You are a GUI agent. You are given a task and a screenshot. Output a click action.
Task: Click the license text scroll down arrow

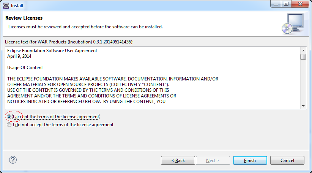pos(303,106)
